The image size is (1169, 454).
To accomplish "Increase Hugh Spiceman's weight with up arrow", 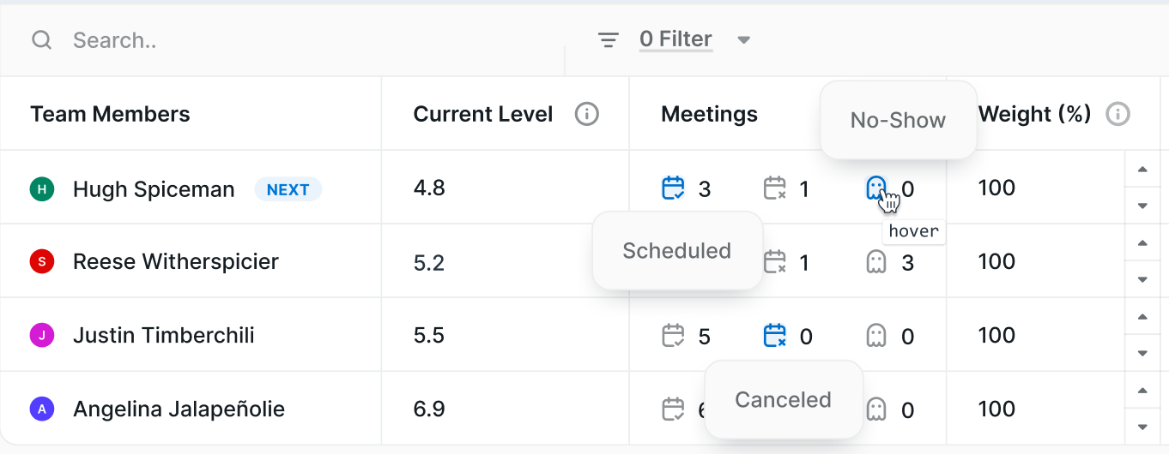I will coord(1142,170).
